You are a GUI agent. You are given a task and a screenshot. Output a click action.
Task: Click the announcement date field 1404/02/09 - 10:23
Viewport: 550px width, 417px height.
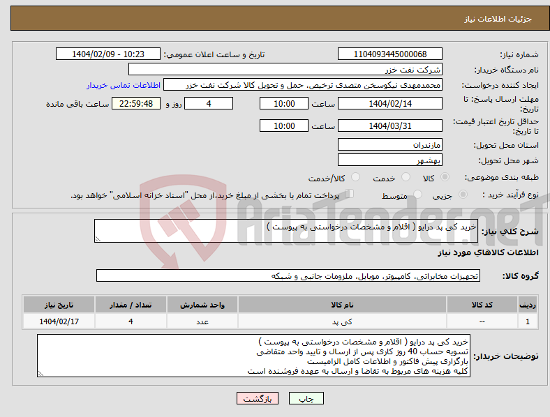(x=108, y=54)
